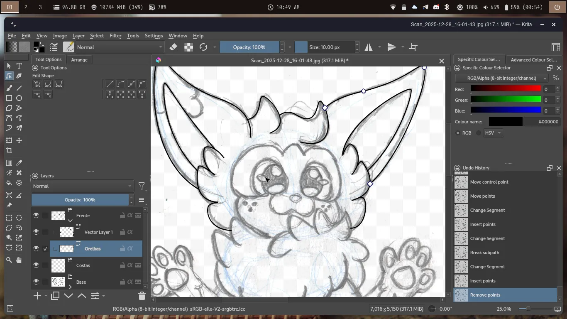
Task: Pick the Calligraphy tool
Action: (19, 76)
